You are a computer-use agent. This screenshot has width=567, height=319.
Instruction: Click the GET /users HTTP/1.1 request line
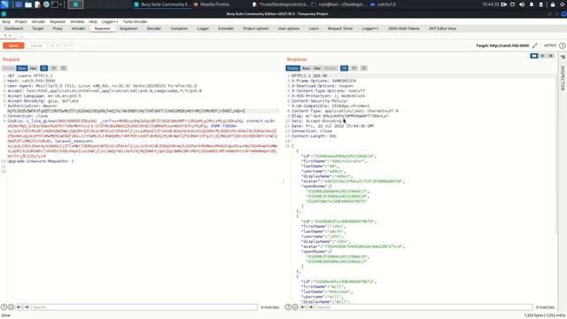[x=30, y=76]
